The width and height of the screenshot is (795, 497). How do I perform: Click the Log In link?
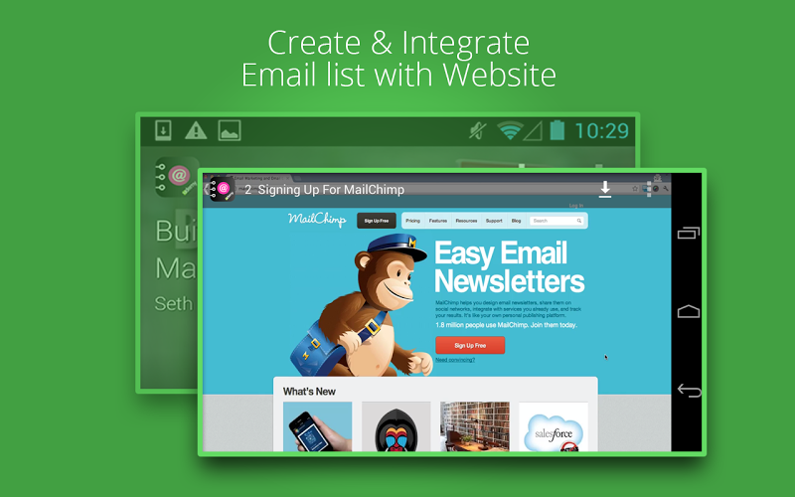click(576, 206)
